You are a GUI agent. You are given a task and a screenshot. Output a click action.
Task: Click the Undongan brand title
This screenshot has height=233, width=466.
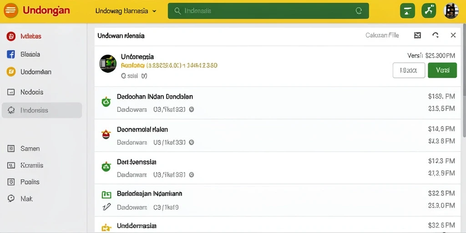(46, 11)
